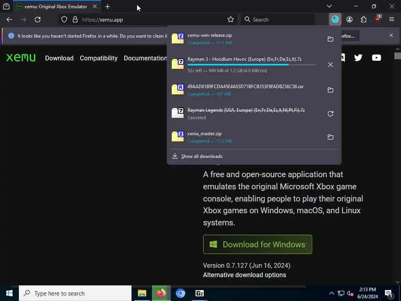Viewport: 401px width, 301px height.
Task: Click the taskbar Type here to search box
Action: pyautogui.click(x=75, y=293)
